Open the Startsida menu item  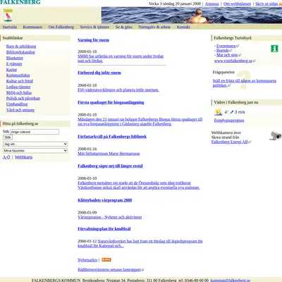[x=10, y=27]
